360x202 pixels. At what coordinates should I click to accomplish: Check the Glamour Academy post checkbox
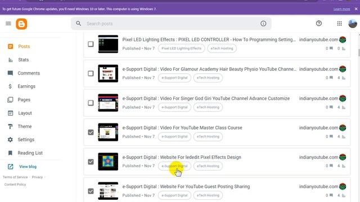click(x=91, y=74)
